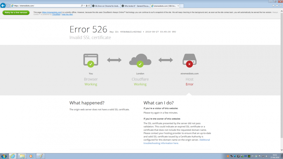Click the taskbar clock showing 04:52
283x159 pixels.
(275, 156)
